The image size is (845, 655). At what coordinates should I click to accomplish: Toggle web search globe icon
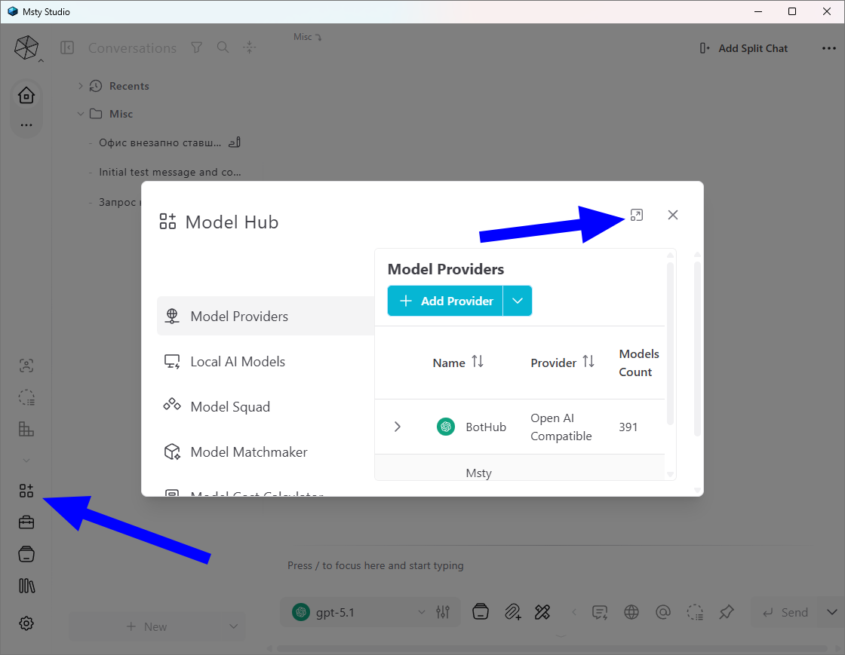tap(631, 612)
